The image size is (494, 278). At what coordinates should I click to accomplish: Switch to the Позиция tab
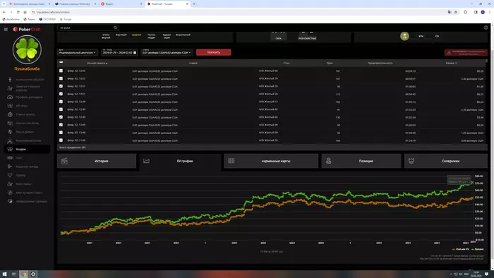click(x=361, y=161)
